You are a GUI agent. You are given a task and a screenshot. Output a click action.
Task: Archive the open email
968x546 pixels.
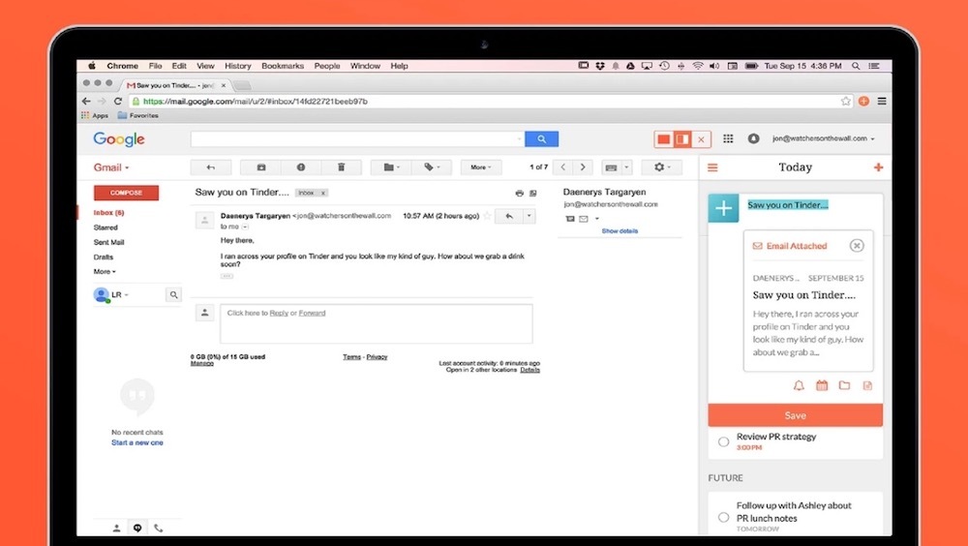click(x=261, y=167)
